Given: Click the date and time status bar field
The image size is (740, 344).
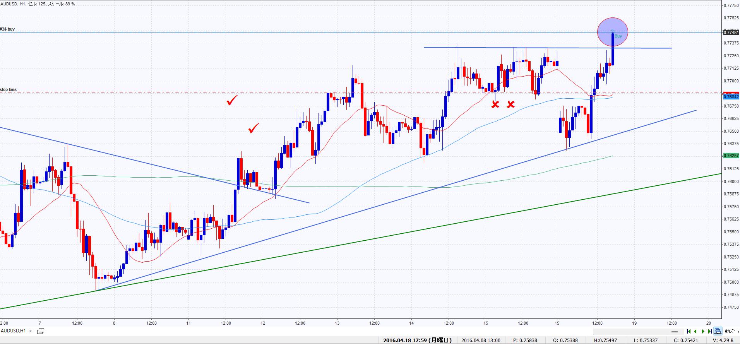Looking at the screenshot, I should [417, 341].
